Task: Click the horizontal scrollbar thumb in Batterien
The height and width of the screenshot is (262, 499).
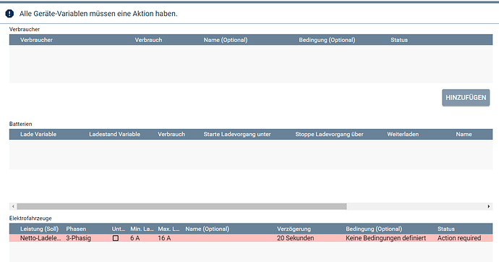Action: 182,206
